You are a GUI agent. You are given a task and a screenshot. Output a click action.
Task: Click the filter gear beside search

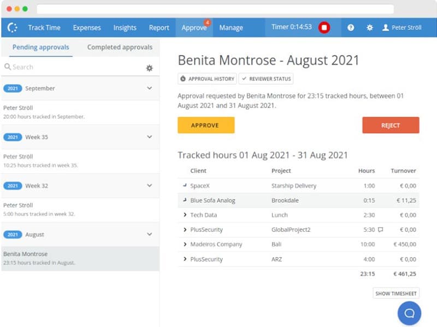point(149,68)
